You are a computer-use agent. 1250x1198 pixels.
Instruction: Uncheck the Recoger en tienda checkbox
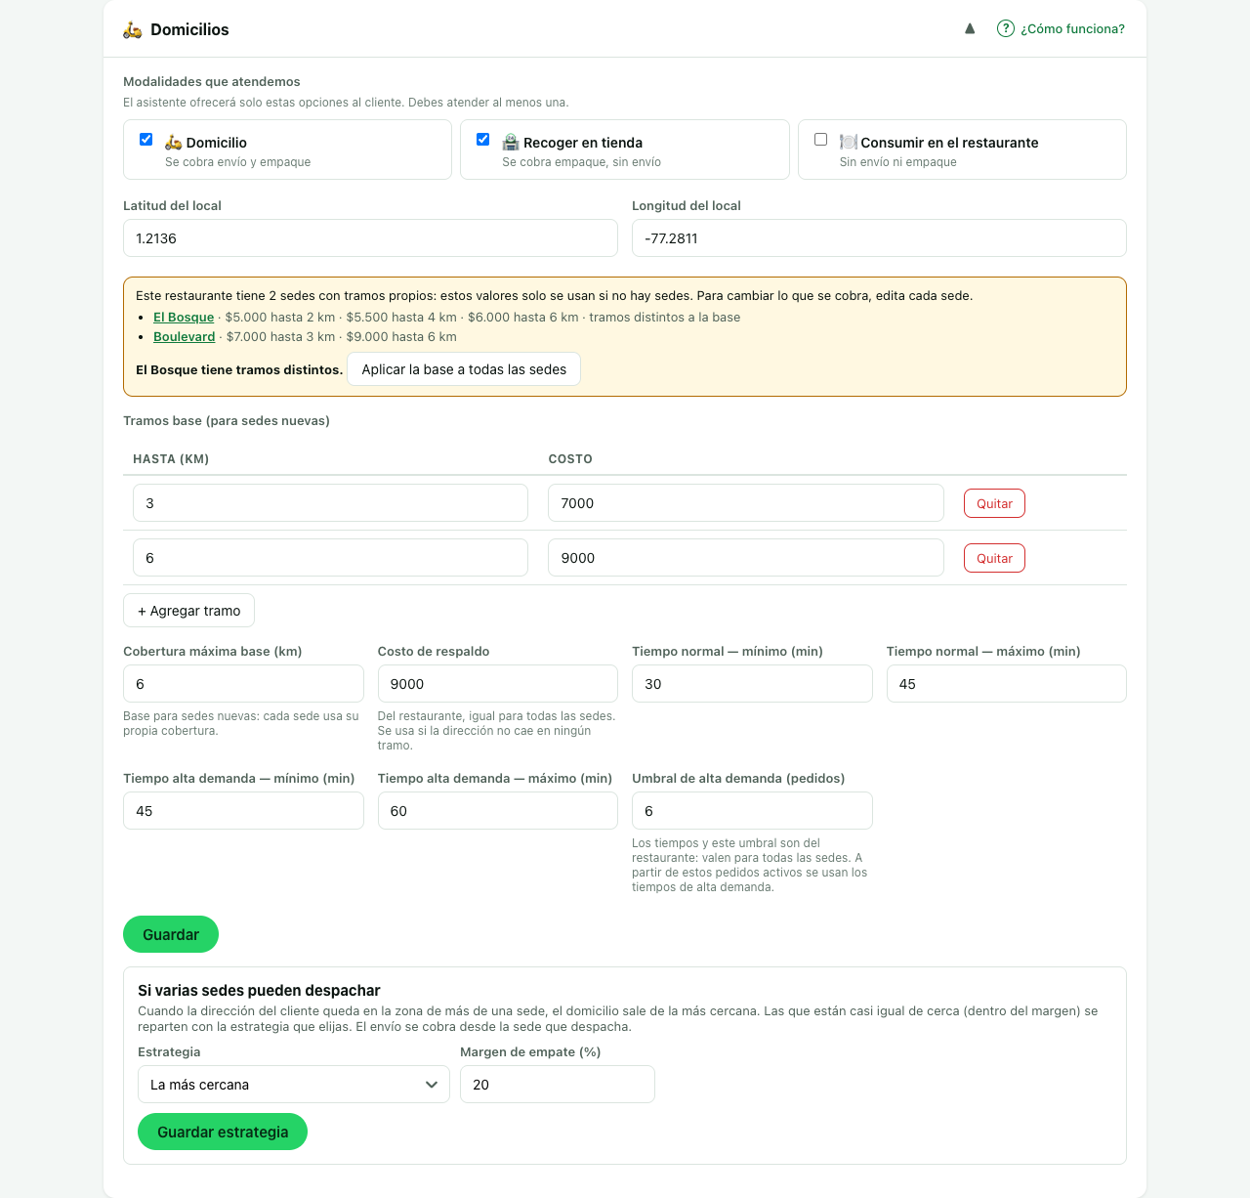482,139
